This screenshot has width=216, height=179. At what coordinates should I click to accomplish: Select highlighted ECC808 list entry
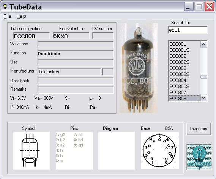point(184,98)
